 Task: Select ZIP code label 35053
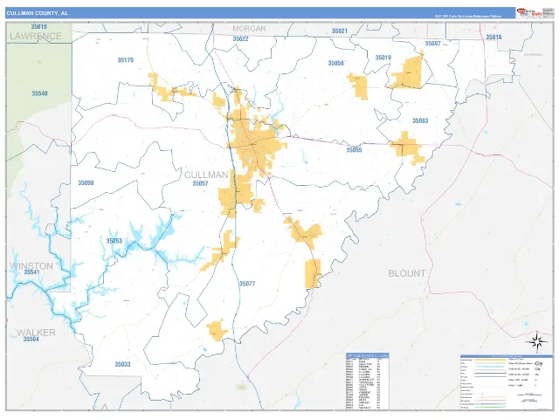point(114,241)
